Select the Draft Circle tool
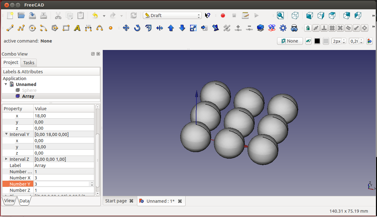The image size is (377, 217). [x=32, y=28]
